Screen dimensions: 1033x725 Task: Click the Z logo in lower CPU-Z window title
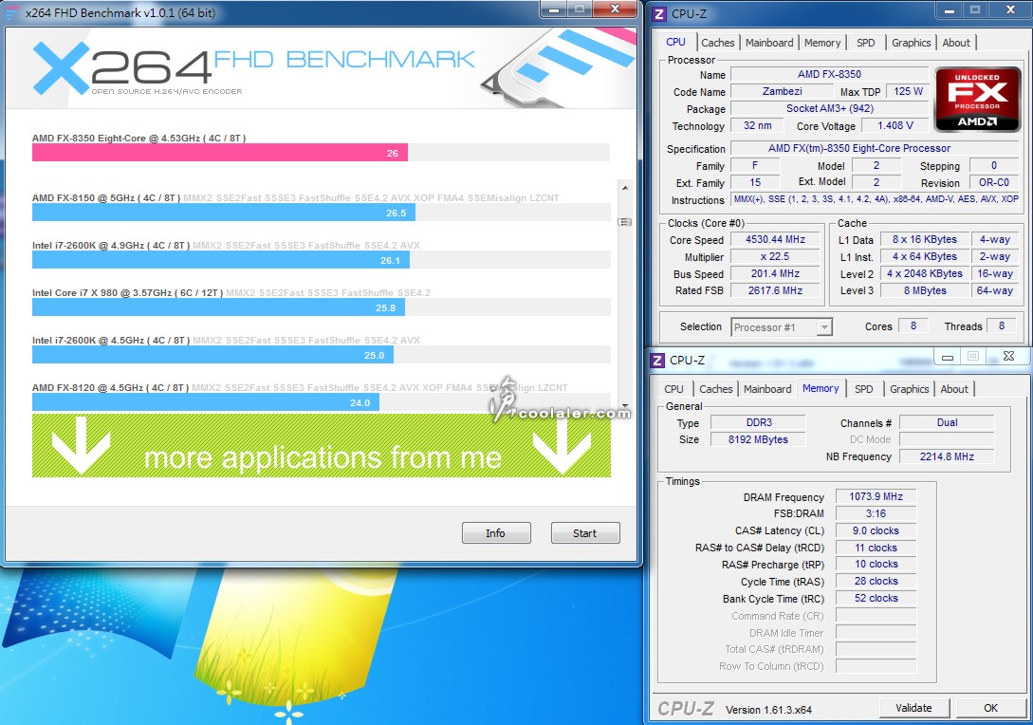click(x=657, y=360)
